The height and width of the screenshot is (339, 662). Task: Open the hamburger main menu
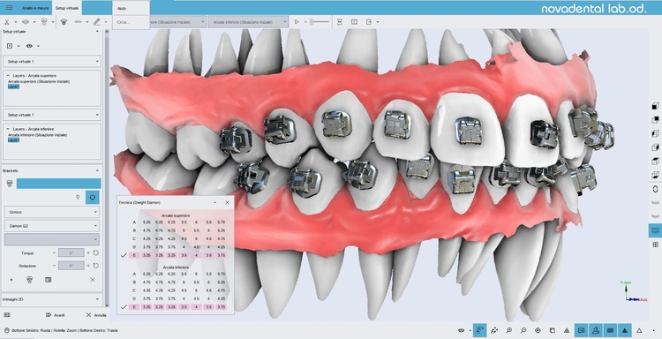click(9, 8)
